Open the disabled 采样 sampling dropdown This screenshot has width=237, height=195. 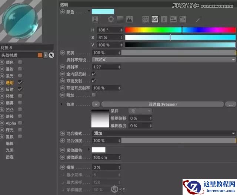click(140, 111)
